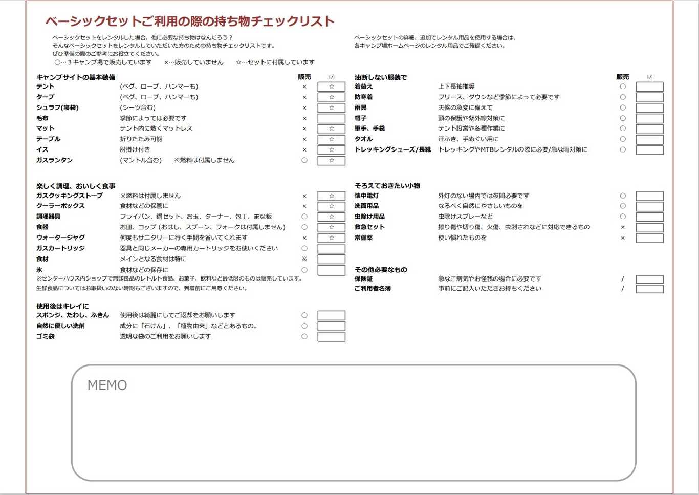The width and height of the screenshot is (699, 495).
Task: Click the ※ symbol in 食材 row
Action: coord(304,259)
